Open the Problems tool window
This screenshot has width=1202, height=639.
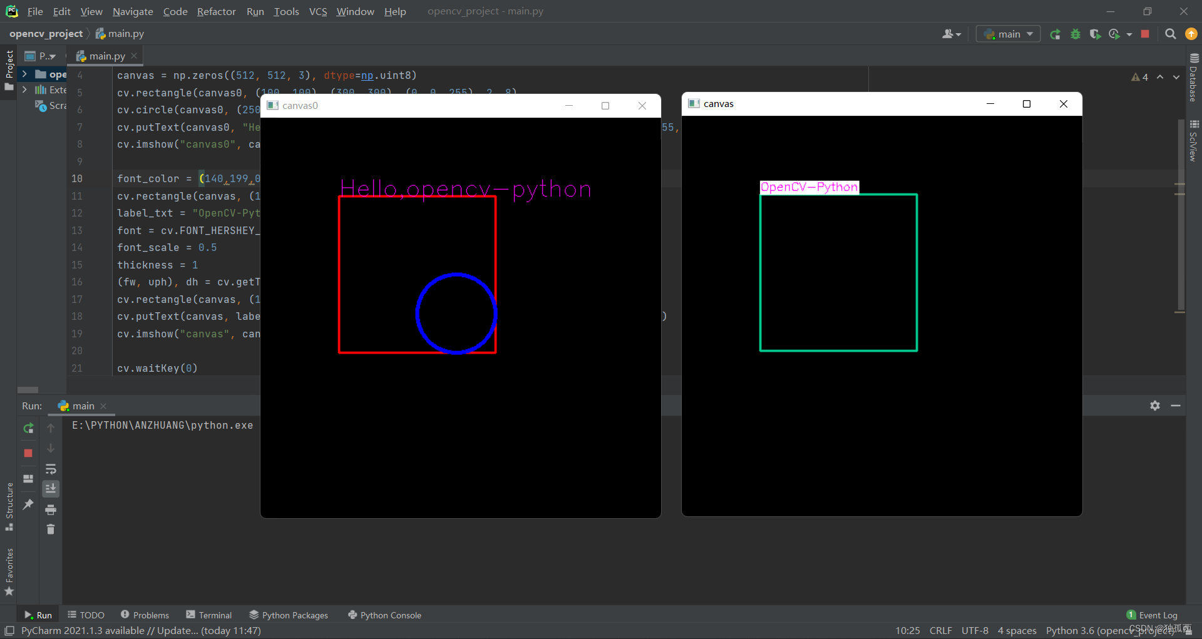click(x=145, y=615)
